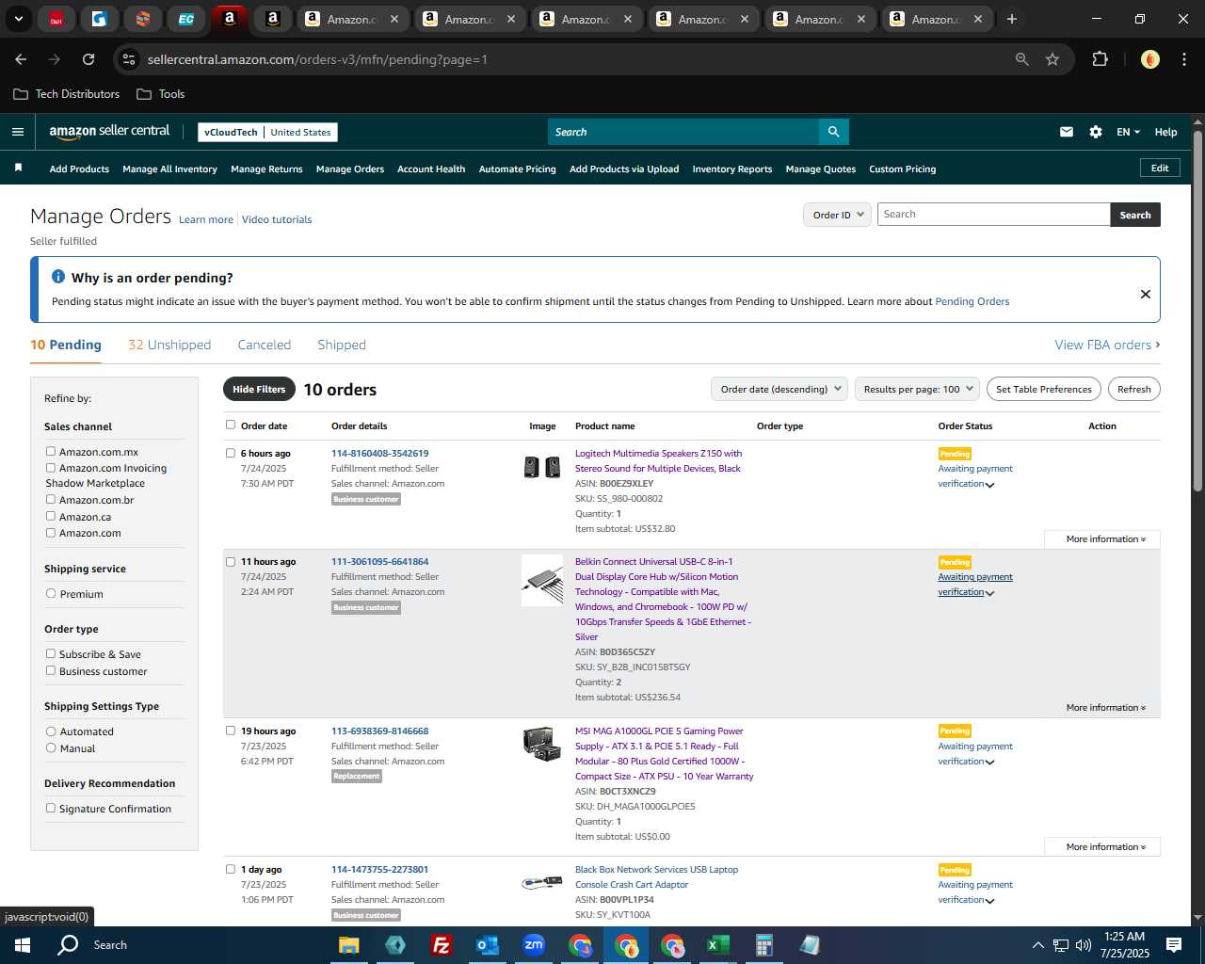
Task: Select the Premium shipping service radio
Action: tap(51, 594)
